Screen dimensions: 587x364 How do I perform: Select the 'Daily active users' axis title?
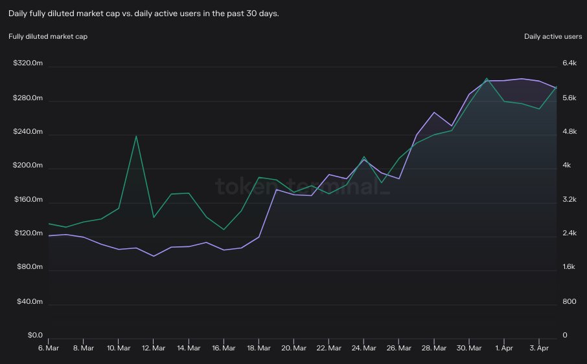[553, 36]
